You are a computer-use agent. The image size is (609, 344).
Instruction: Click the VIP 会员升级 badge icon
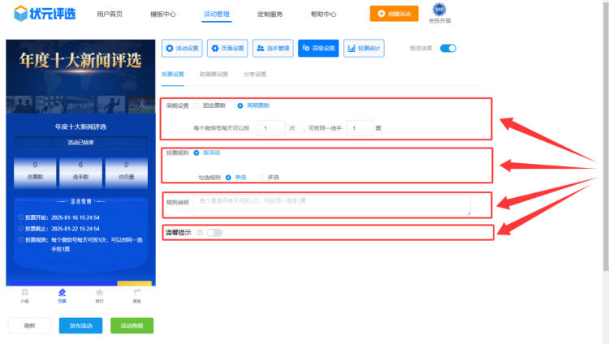(439, 10)
